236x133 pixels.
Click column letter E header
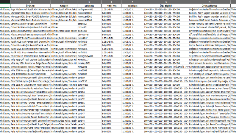pyautogui.click(x=112, y=2)
